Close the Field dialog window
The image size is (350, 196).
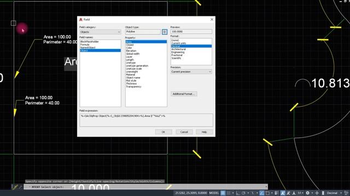click(x=212, y=20)
